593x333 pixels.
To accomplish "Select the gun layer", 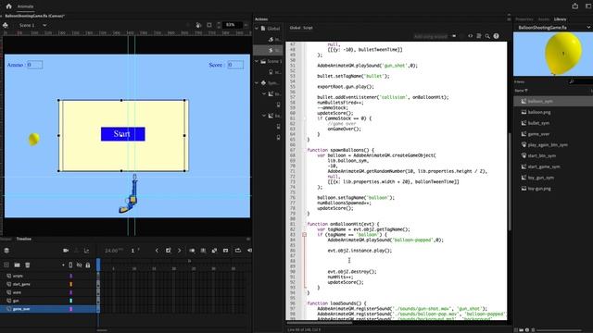I will [48, 301].
